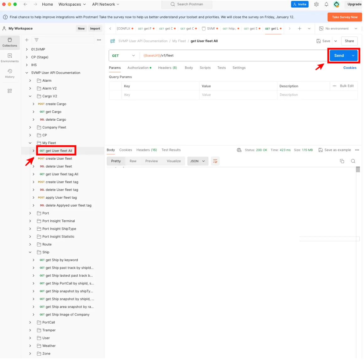This screenshot has width=364, height=364.
Task: Expand the API Network menu
Action: [106, 4]
